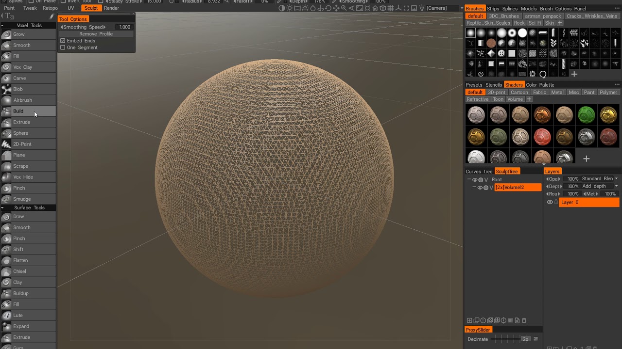Open the Render room tab

click(x=111, y=8)
